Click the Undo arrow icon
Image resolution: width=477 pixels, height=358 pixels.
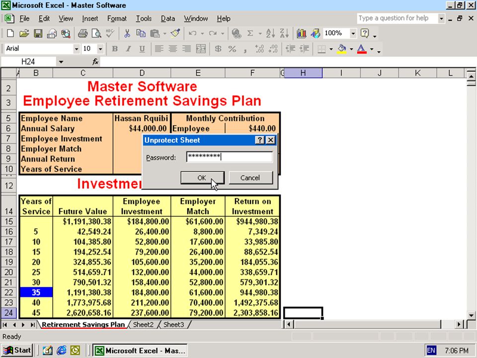[x=192, y=33]
